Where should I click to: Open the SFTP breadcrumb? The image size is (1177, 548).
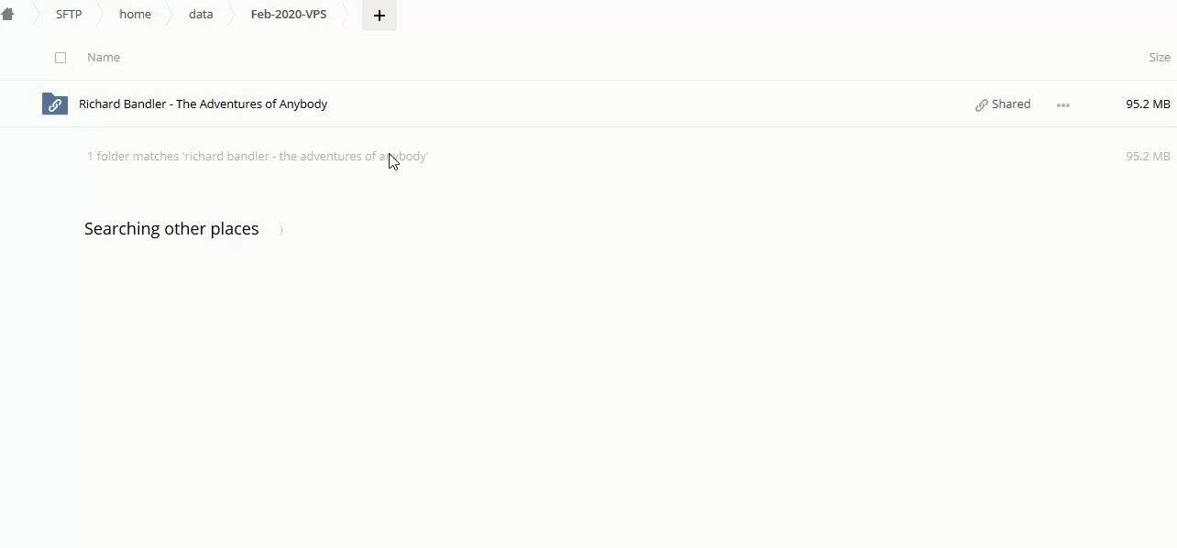69,15
